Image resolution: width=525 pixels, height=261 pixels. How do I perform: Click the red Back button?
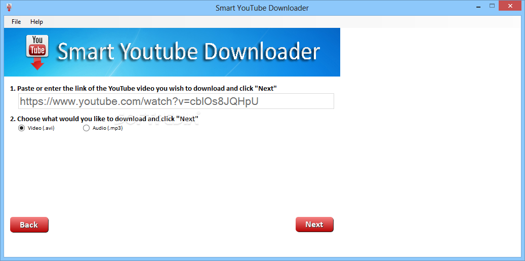pyautogui.click(x=29, y=225)
